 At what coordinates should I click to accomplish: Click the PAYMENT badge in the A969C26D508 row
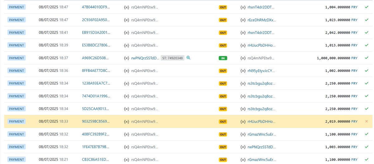(x=17, y=58)
